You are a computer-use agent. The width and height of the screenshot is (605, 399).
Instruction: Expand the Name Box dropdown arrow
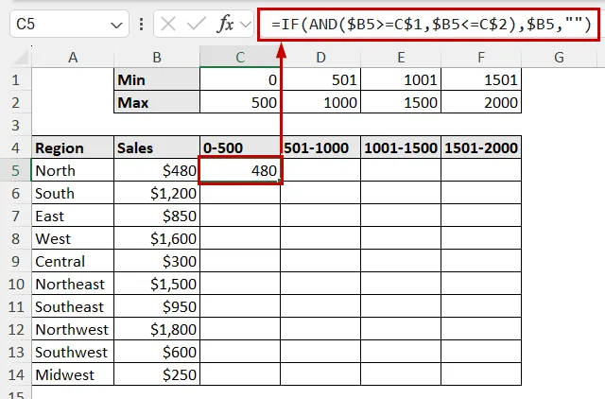(x=116, y=26)
